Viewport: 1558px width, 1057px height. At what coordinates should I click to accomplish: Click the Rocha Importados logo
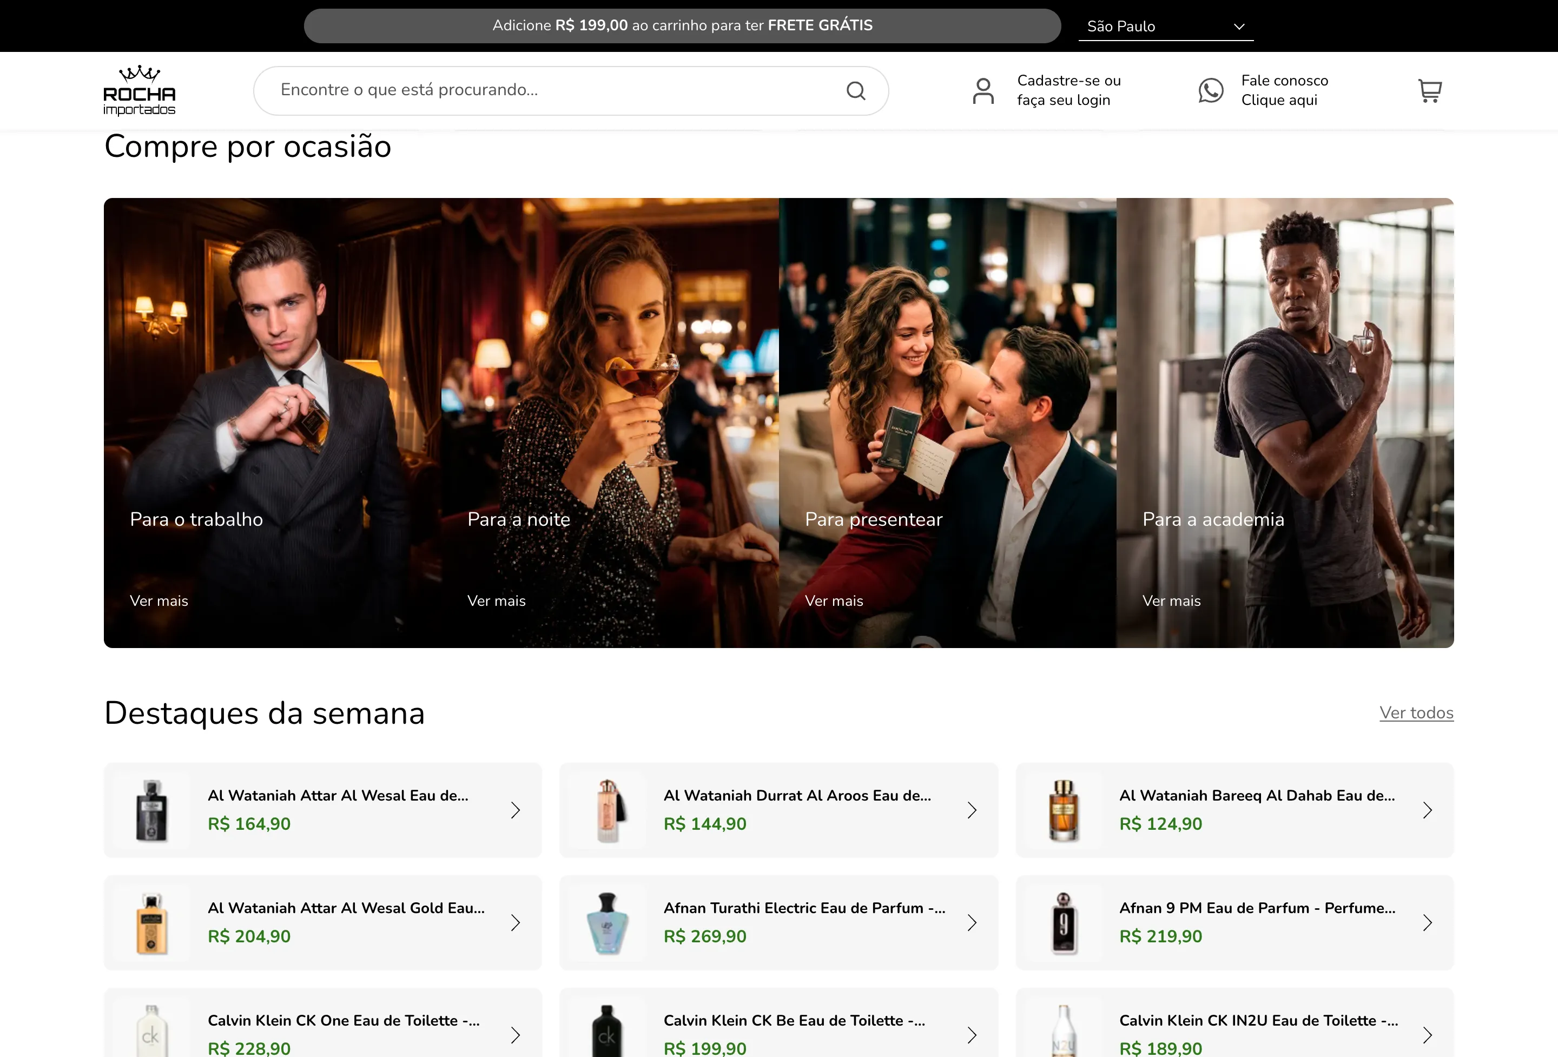(x=140, y=90)
